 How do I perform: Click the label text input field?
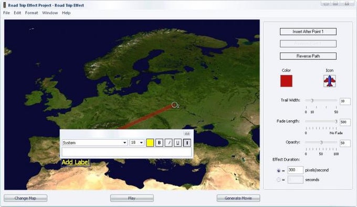[127, 152]
